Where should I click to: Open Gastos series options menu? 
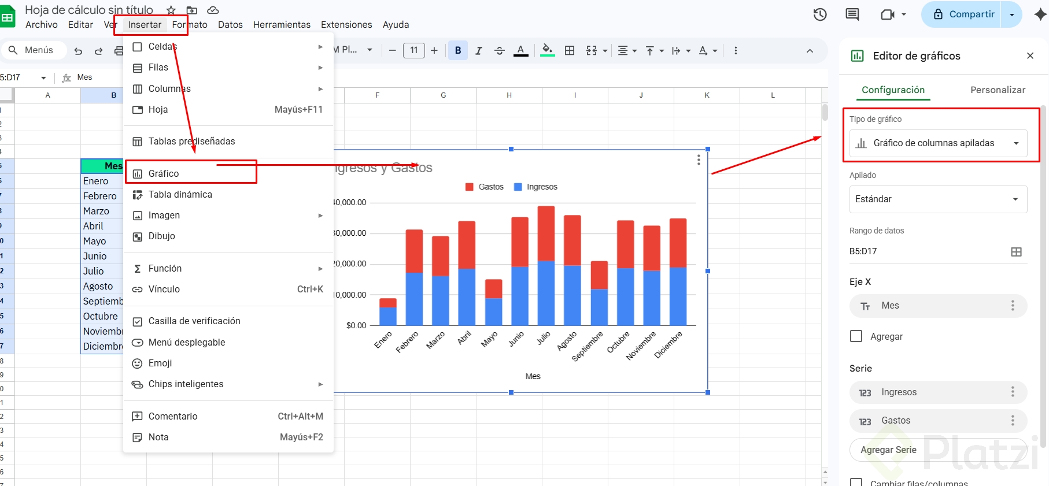pyautogui.click(x=1013, y=421)
